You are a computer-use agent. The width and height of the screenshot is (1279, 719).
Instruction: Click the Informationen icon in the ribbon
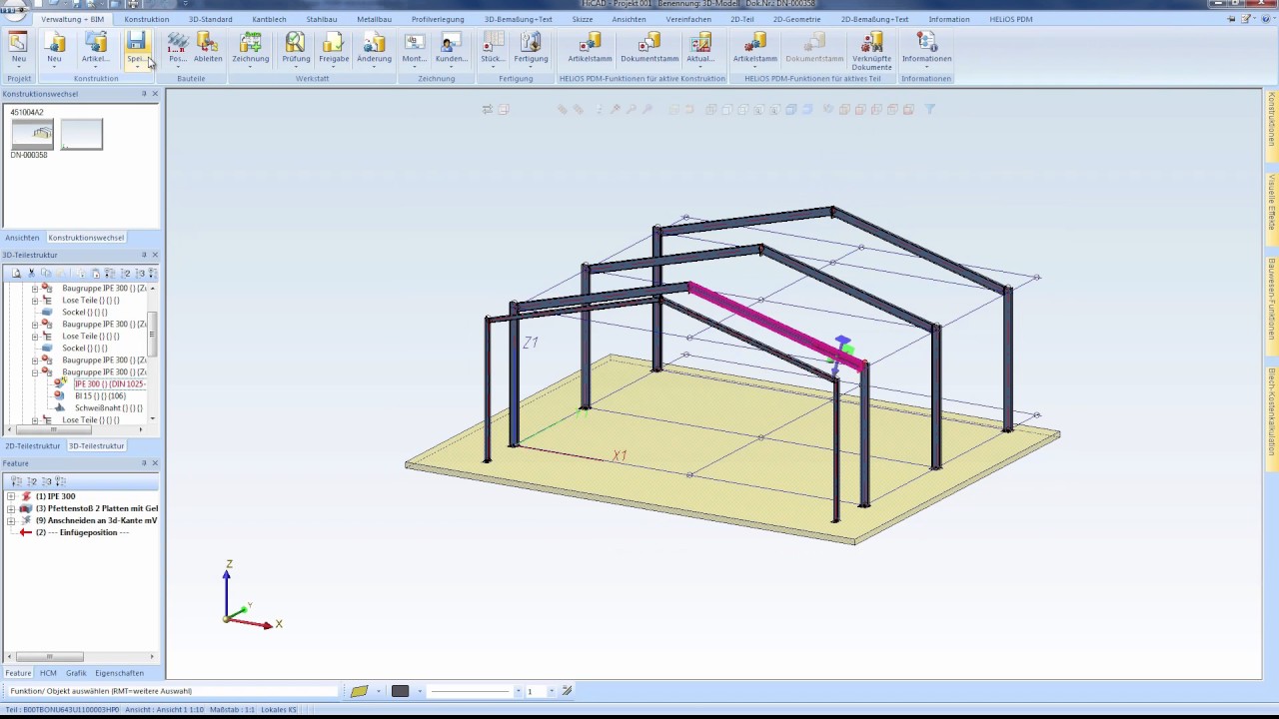[x=926, y=46]
